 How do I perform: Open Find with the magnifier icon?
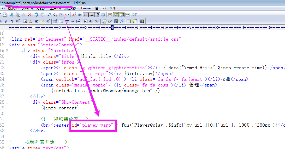(49, 15)
